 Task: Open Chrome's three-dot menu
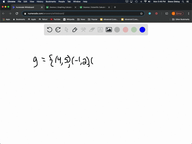pos(188,14)
